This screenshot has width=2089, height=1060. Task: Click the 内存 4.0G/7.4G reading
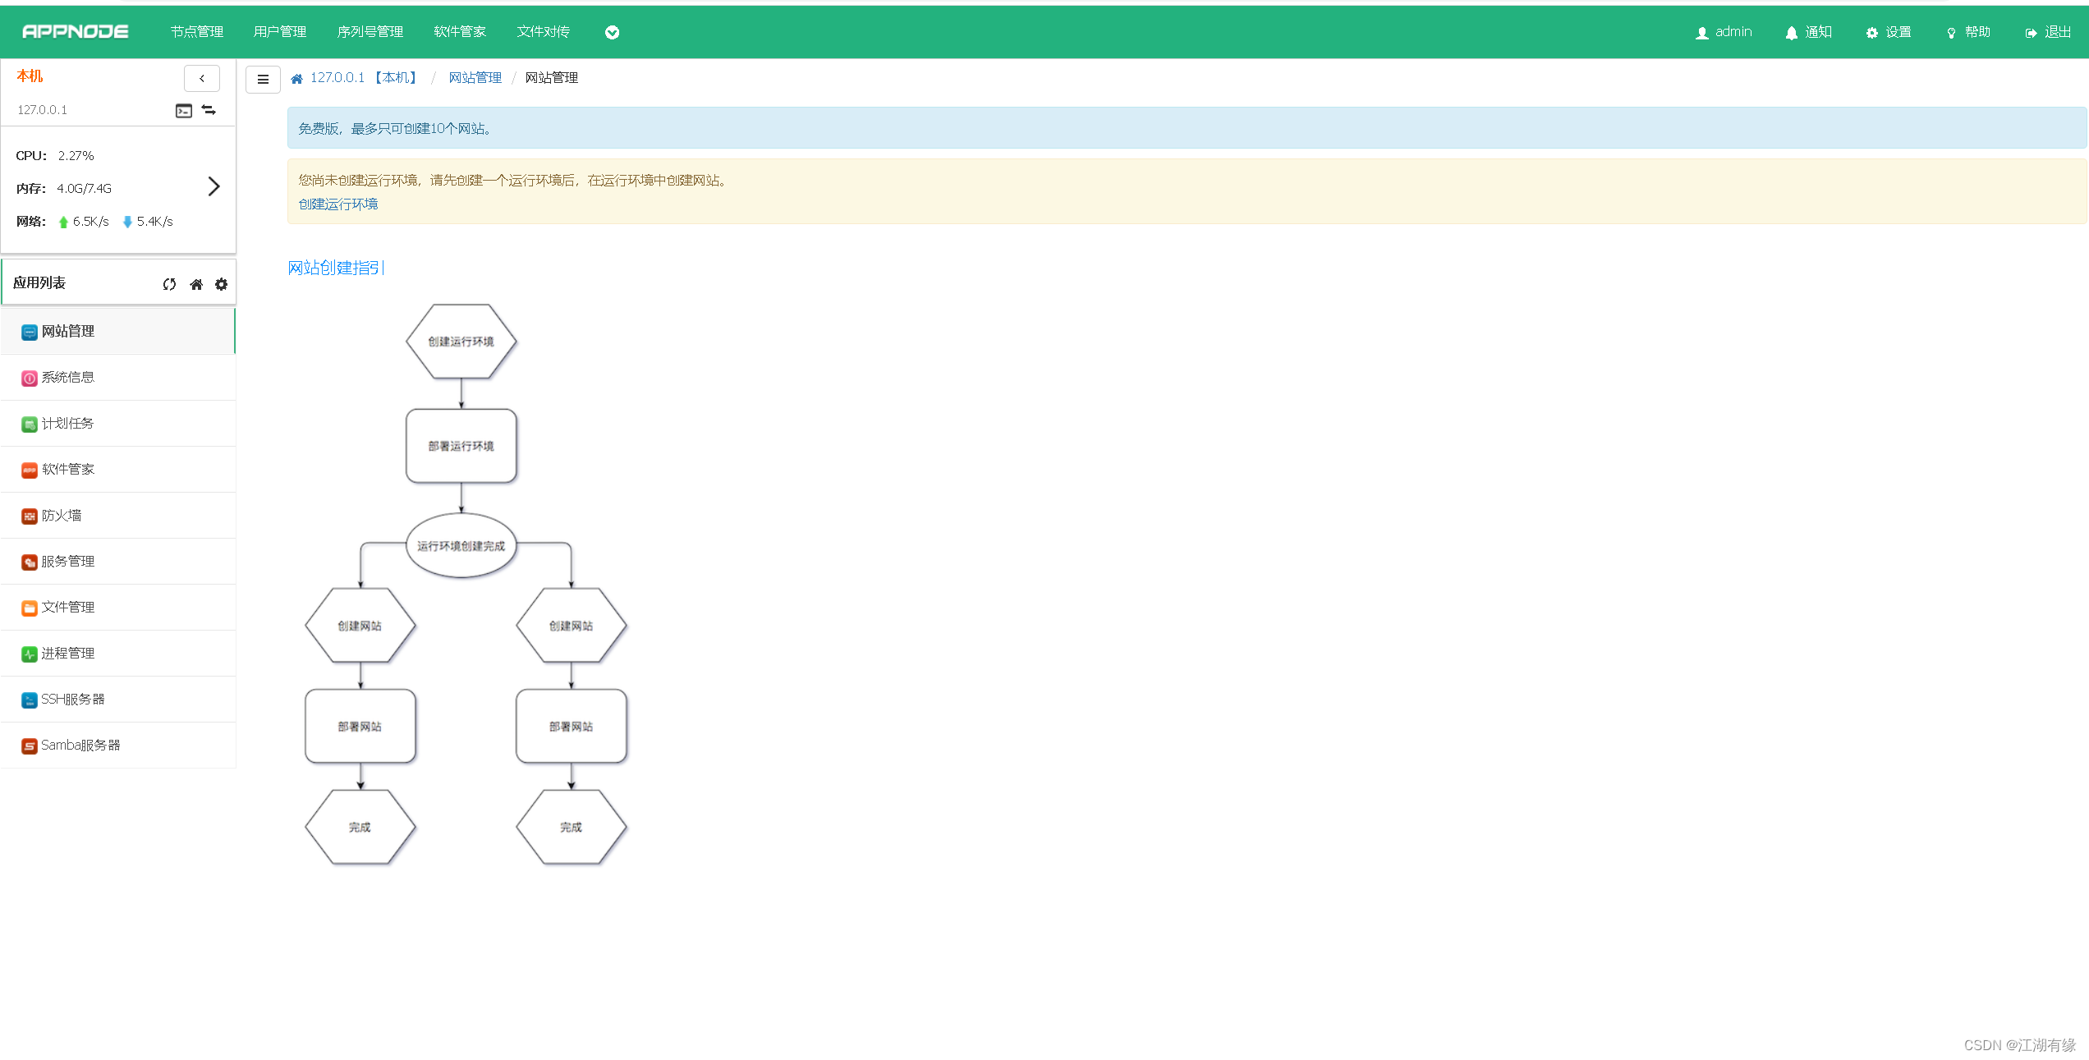pos(64,188)
